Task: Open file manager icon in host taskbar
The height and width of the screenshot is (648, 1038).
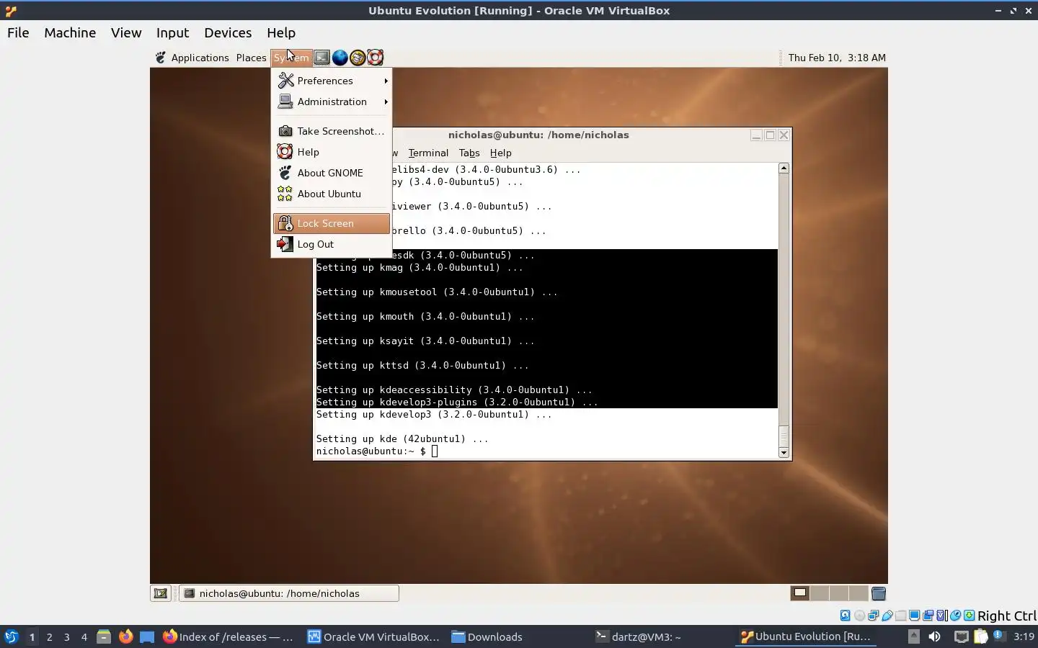Action: (x=104, y=636)
